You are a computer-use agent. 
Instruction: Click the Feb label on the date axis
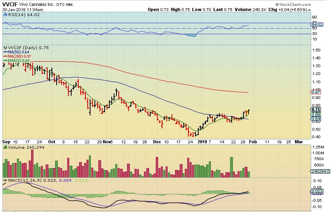click(x=253, y=142)
